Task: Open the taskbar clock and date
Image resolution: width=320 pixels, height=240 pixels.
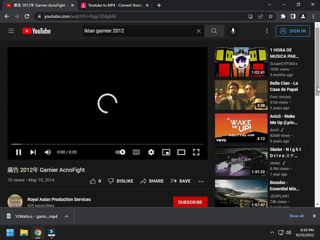Action: pos(304,232)
